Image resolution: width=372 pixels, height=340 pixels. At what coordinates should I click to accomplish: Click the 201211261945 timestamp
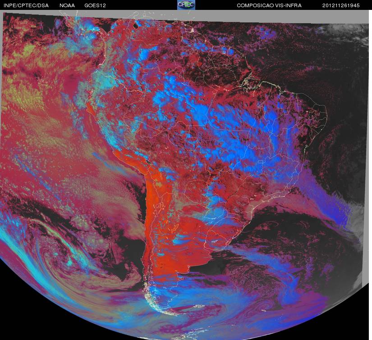(341, 5)
